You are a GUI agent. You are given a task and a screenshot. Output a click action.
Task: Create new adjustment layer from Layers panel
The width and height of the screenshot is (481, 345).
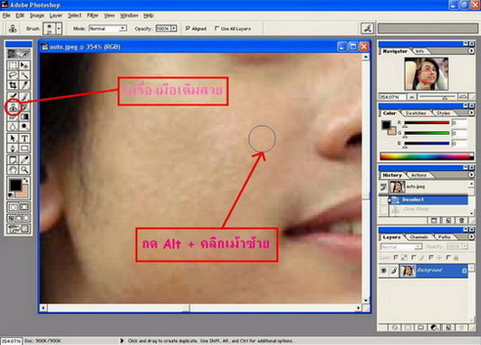434,328
